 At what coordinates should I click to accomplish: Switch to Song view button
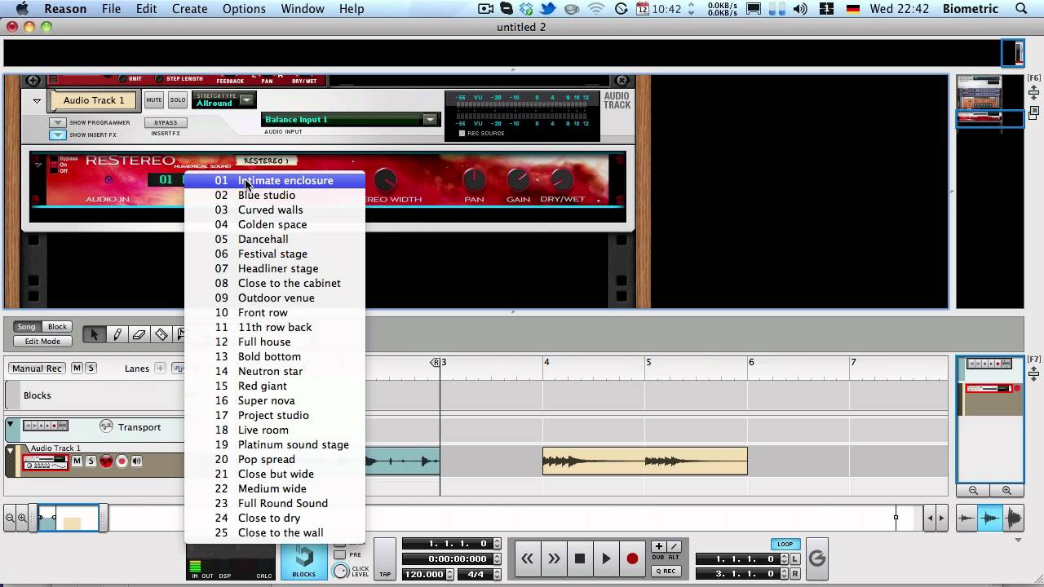27,327
